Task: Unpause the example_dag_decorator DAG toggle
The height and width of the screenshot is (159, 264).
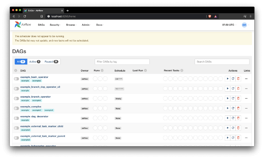Action: pos(16,118)
